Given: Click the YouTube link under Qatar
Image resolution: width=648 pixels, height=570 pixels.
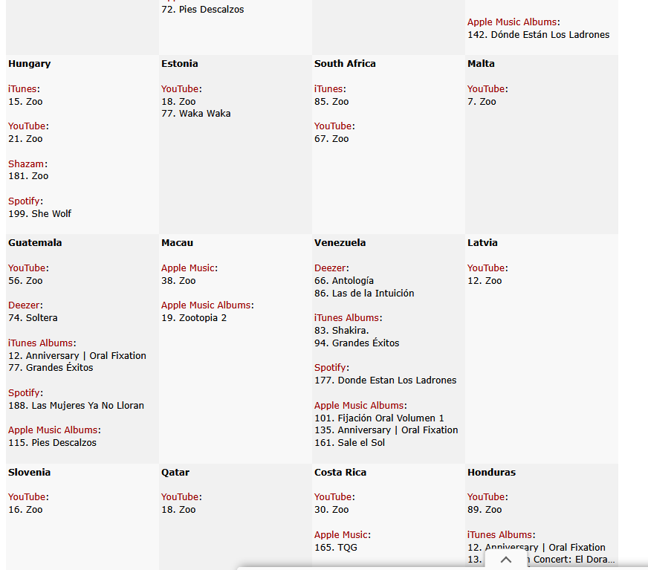Looking at the screenshot, I should tap(180, 496).
